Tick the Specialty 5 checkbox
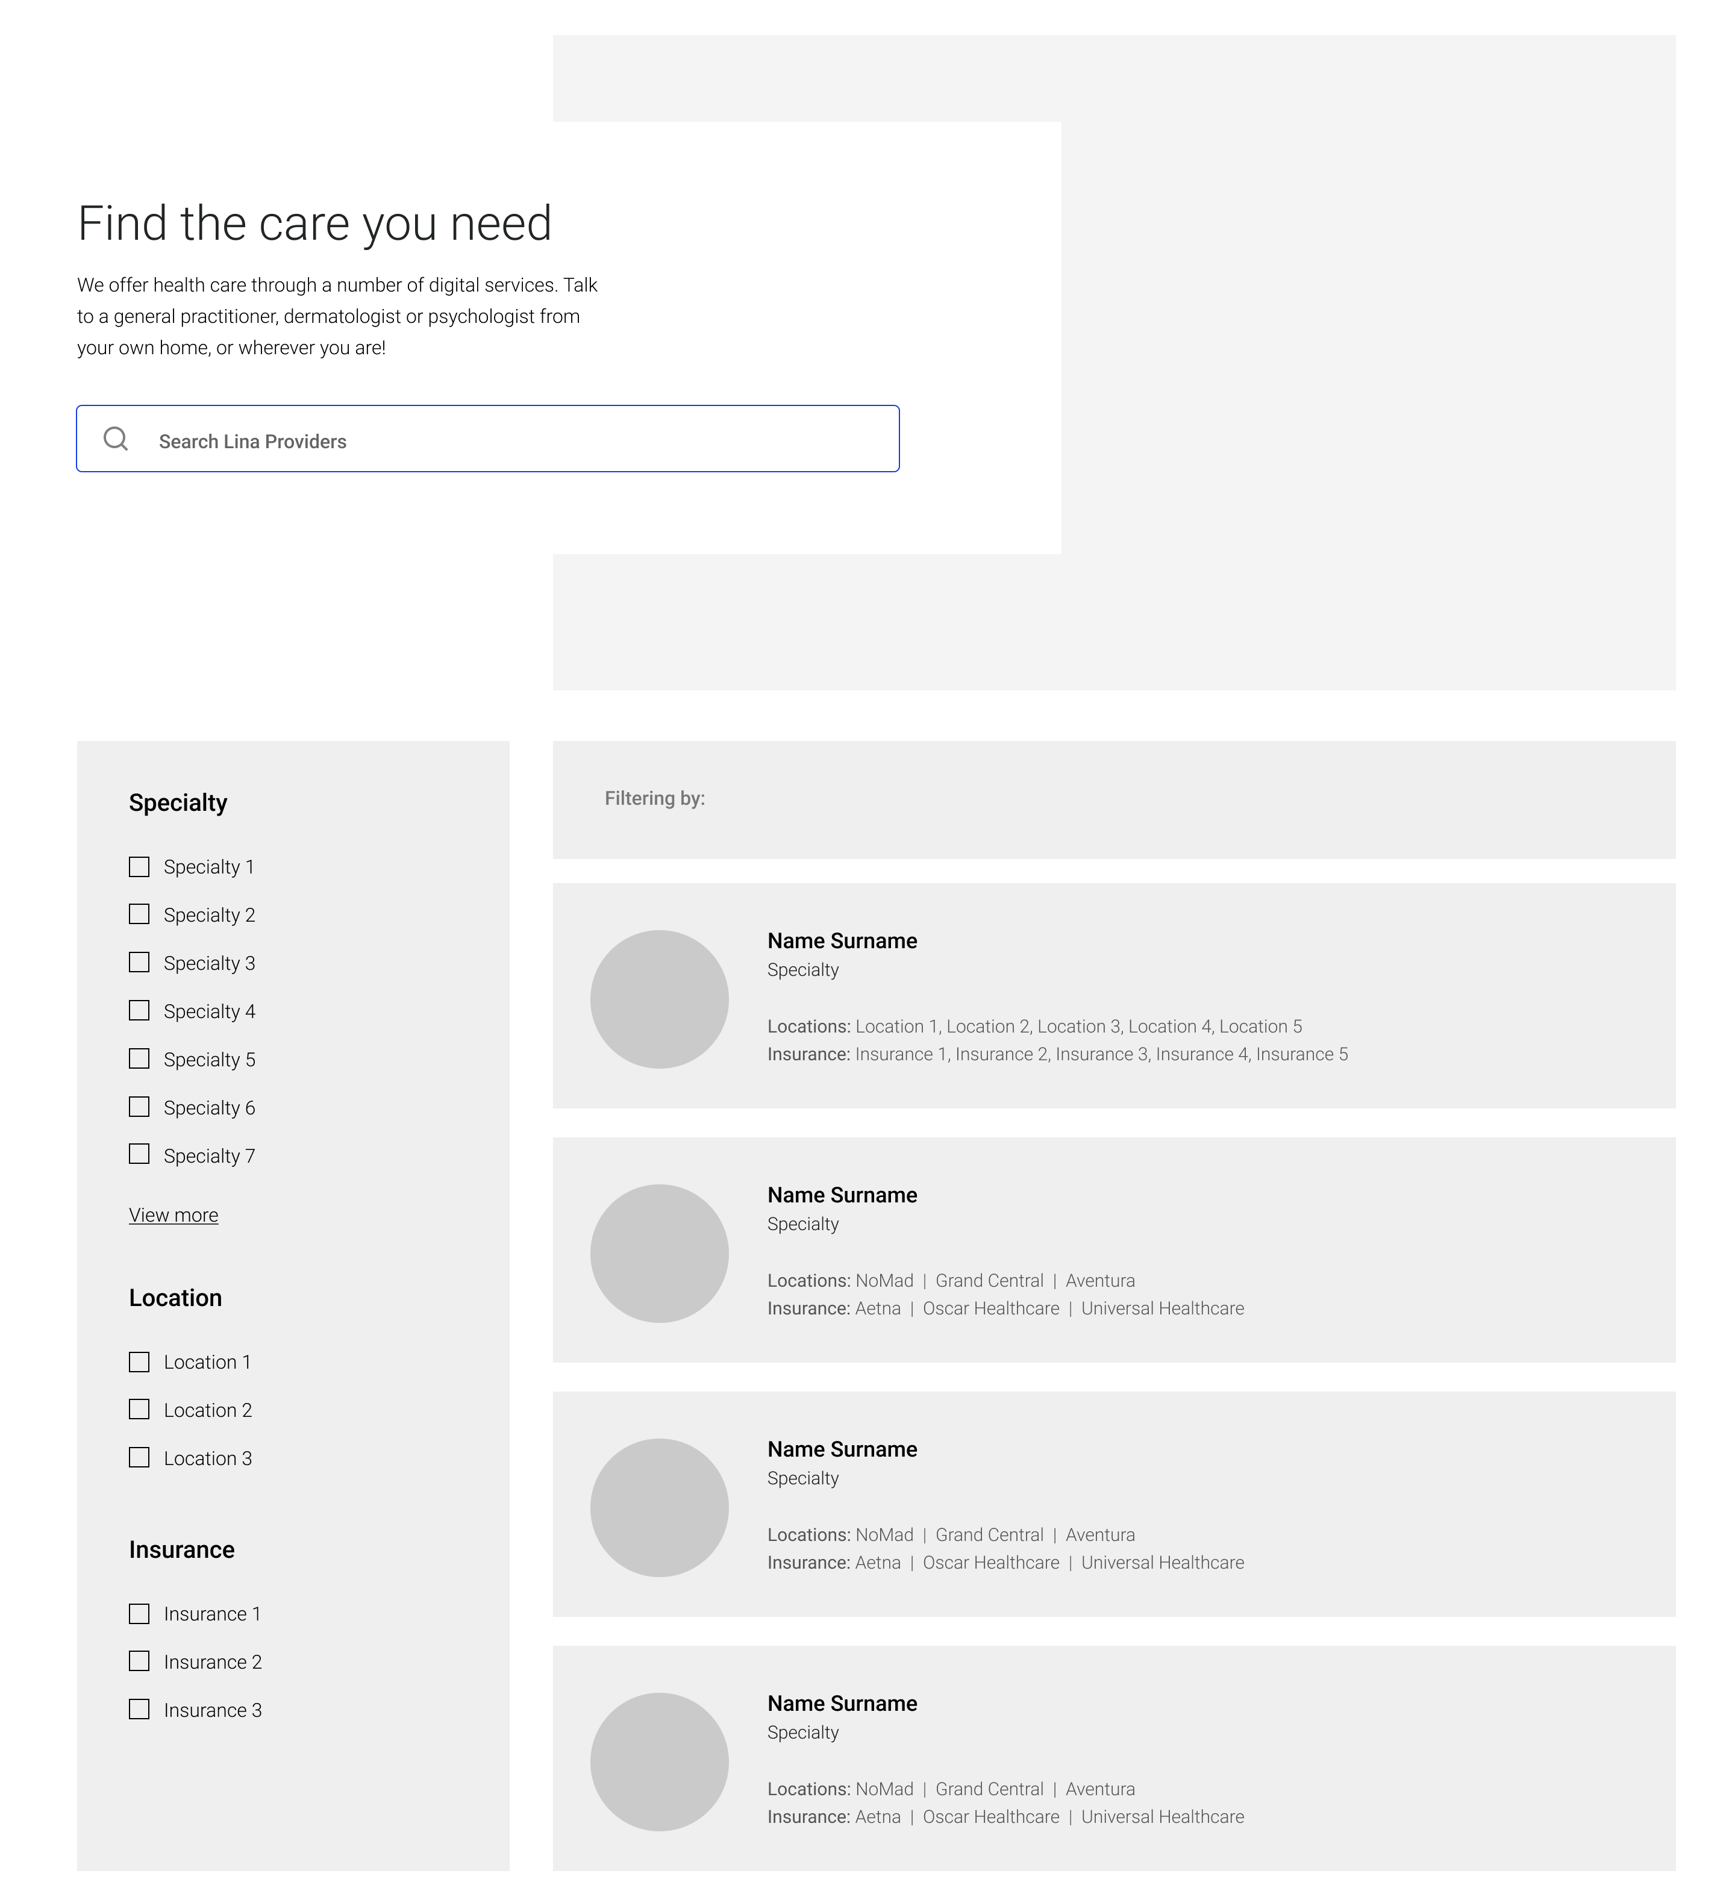 (x=140, y=1059)
